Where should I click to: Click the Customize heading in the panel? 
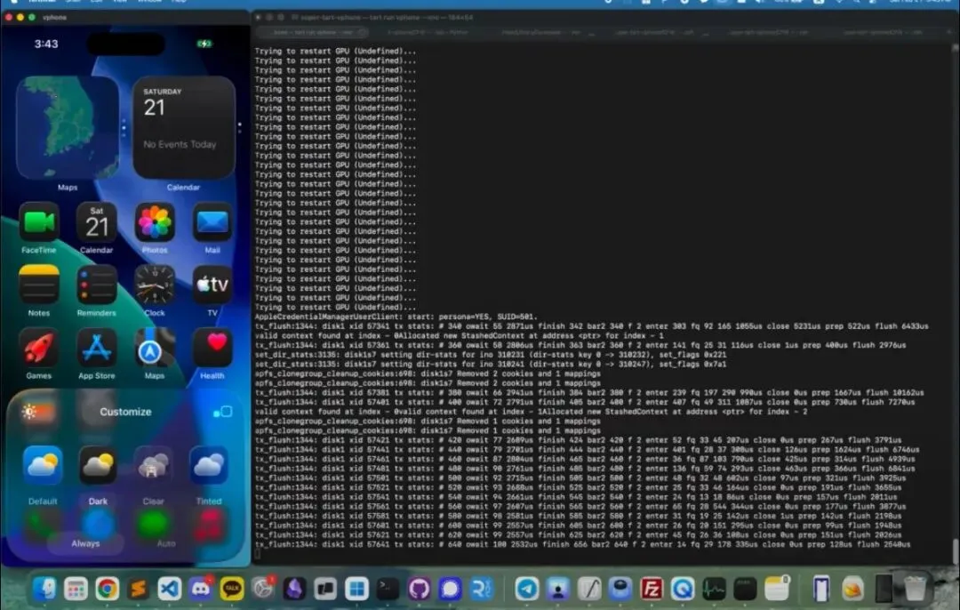pyautogui.click(x=125, y=413)
